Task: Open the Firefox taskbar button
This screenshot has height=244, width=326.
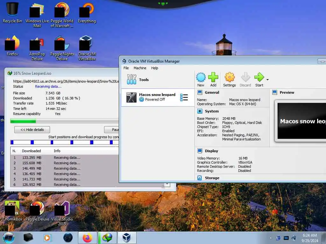Action: [88, 238]
